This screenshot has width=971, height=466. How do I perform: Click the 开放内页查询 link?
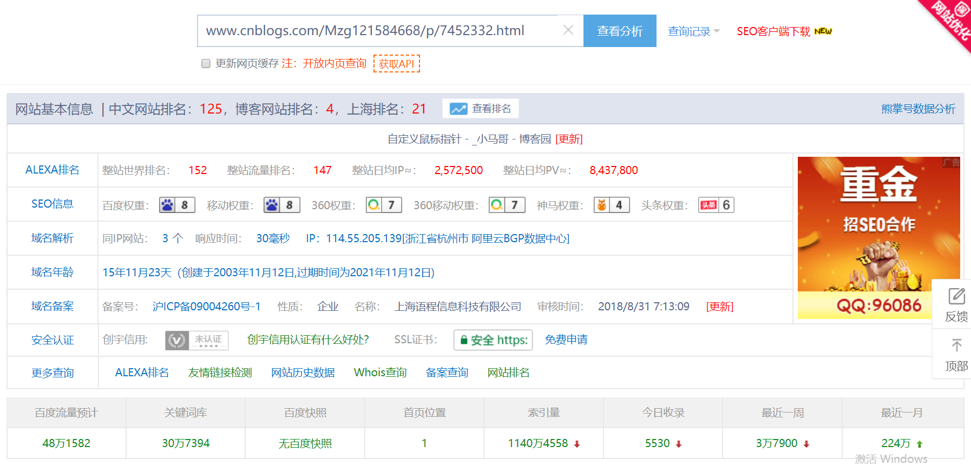[x=334, y=64]
